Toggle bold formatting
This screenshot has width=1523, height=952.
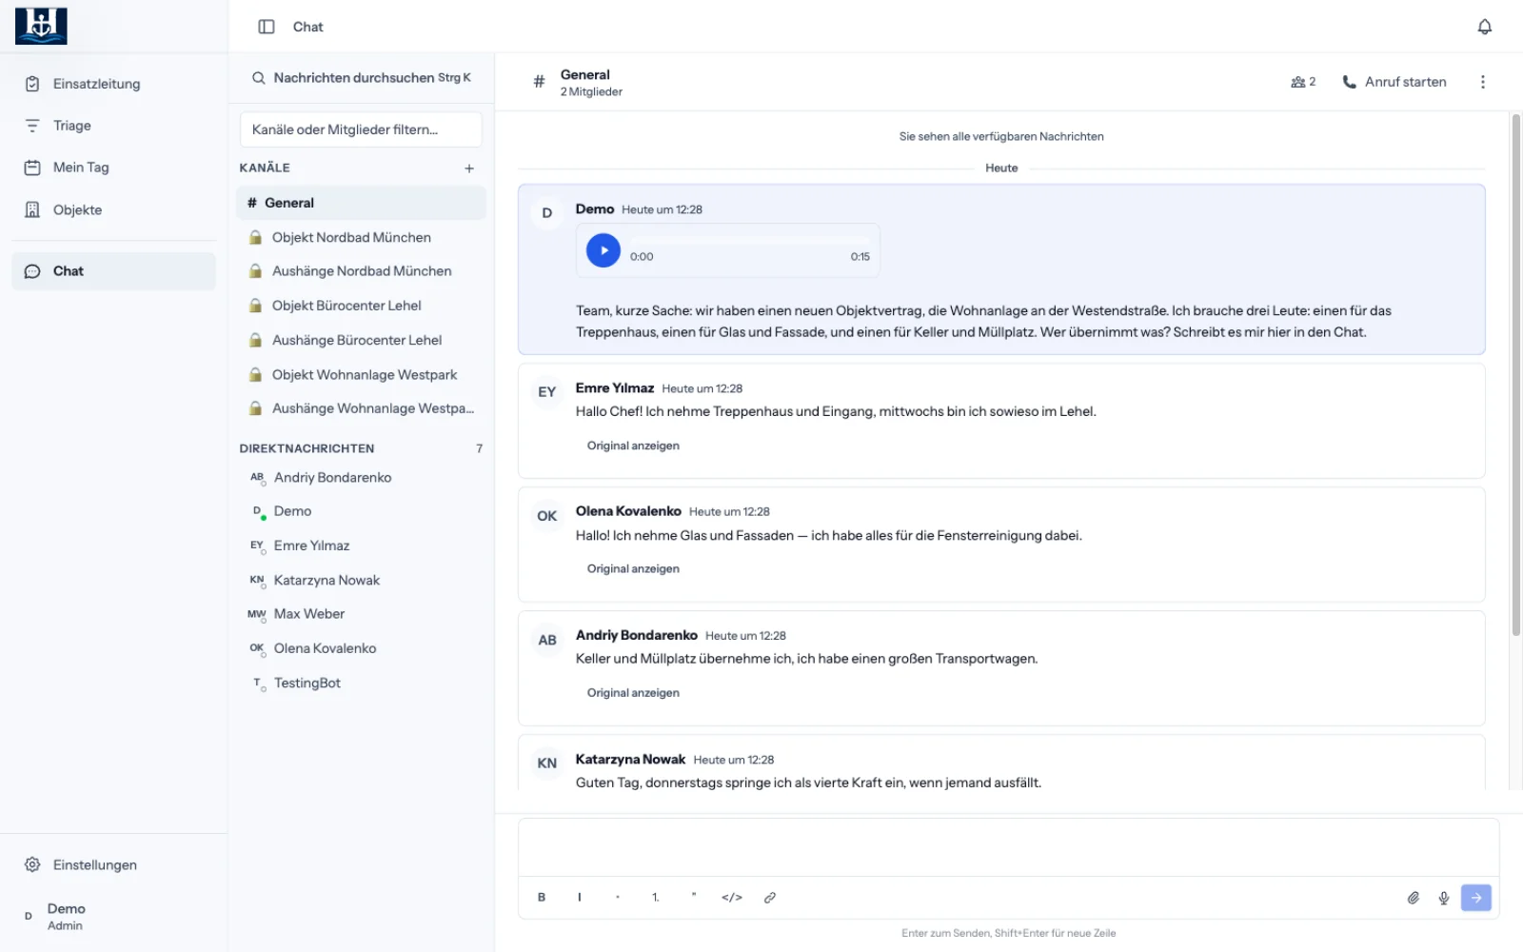tap(542, 898)
